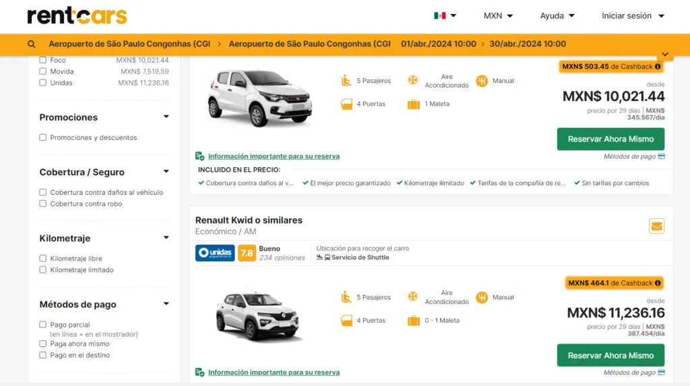Click the suitcase icon beside 1 Maleta
Screen dimensions: 690x386
pos(414,104)
